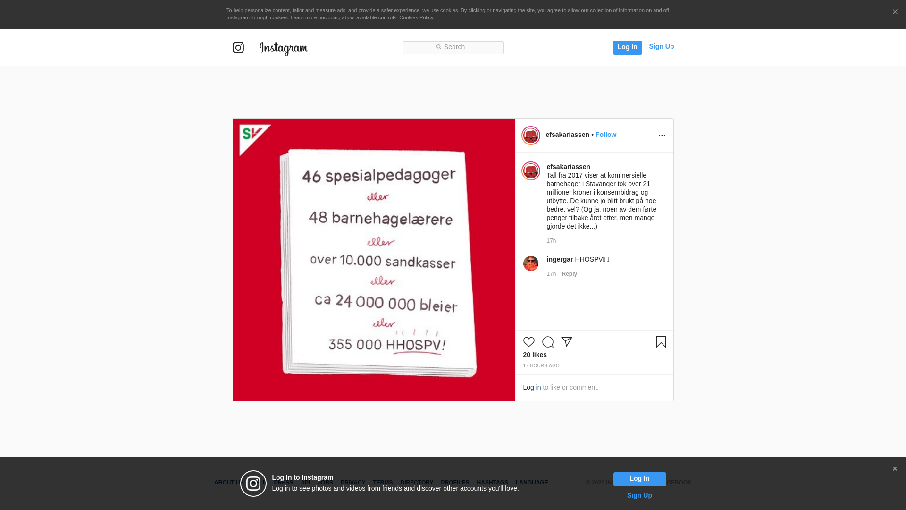This screenshot has width=906, height=510.
Task: Share post via paper plane icon
Action: 567,342
